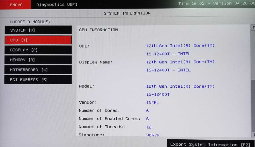255x147 pixels.
Task: Click the UDI label
Action: [x=84, y=46]
